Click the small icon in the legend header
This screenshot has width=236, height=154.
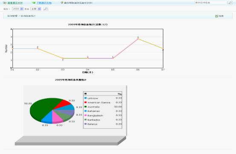tap(85, 94)
